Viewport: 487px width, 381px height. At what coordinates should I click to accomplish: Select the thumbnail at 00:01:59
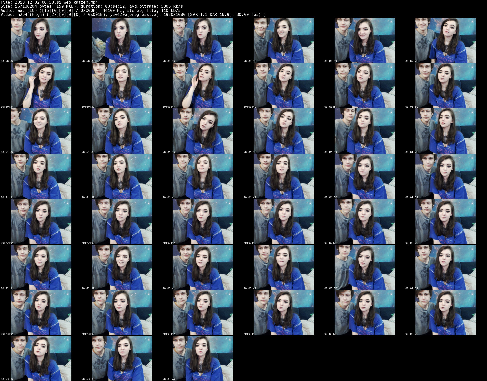pos(446,176)
